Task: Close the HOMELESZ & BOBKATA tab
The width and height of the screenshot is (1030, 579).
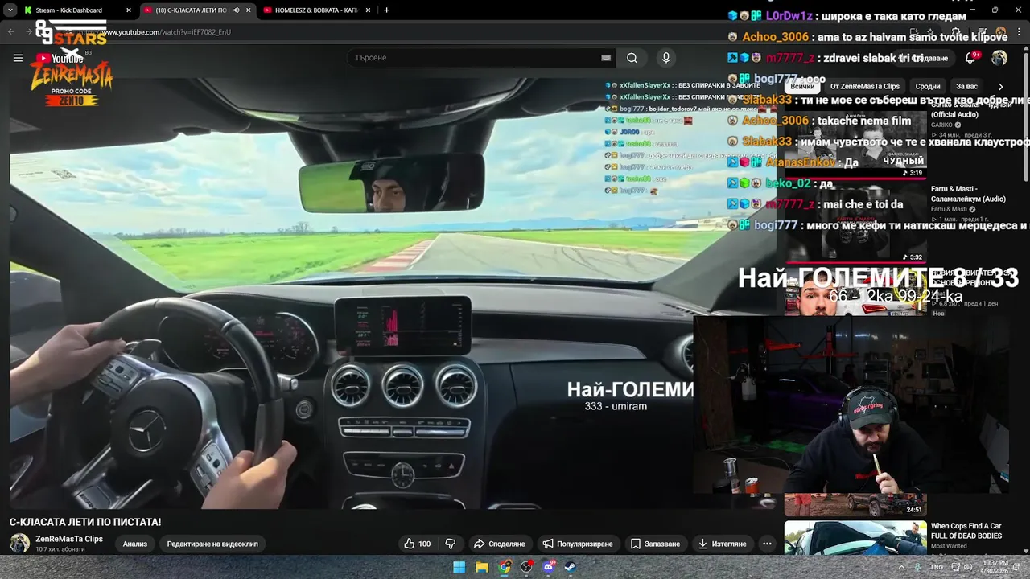Action: coord(369,10)
